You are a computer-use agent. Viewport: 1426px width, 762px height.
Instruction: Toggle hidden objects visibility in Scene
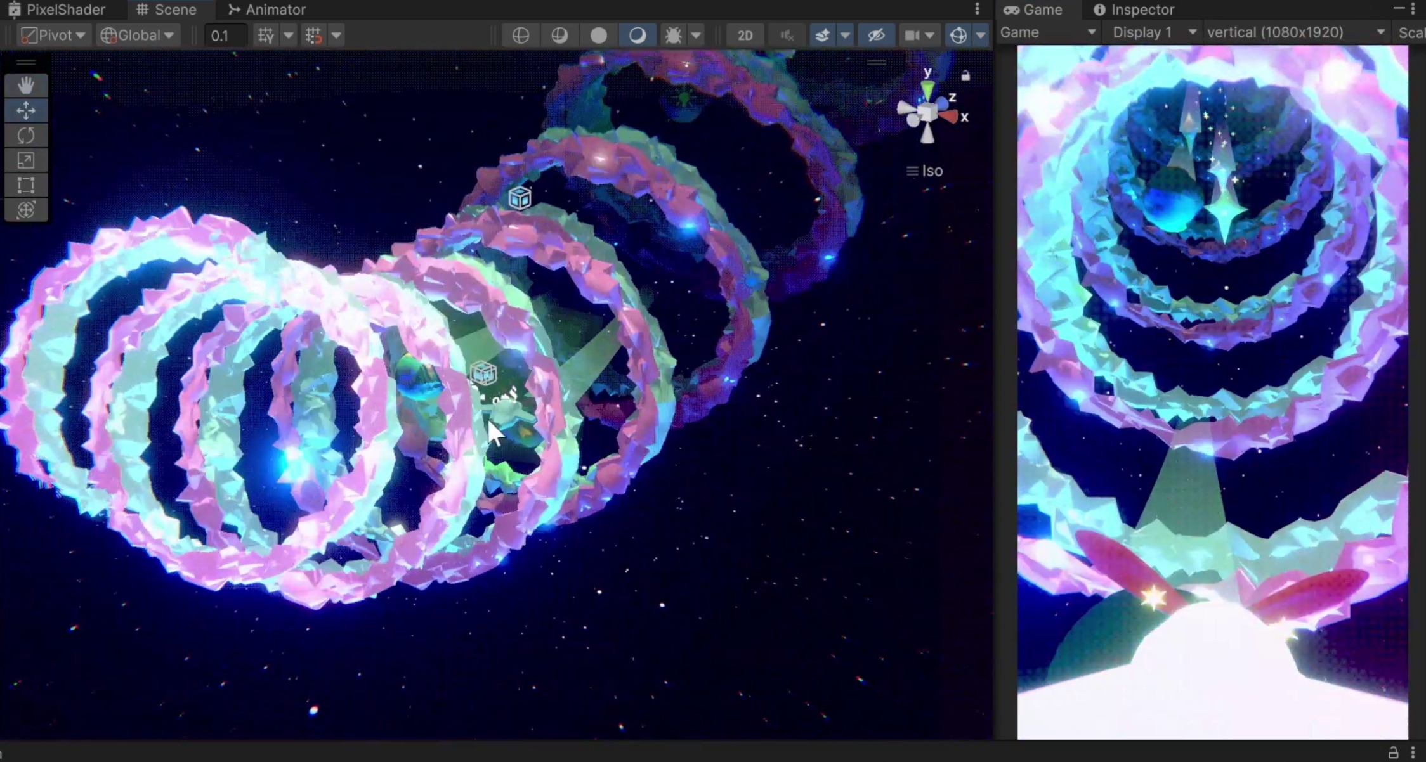[876, 35]
